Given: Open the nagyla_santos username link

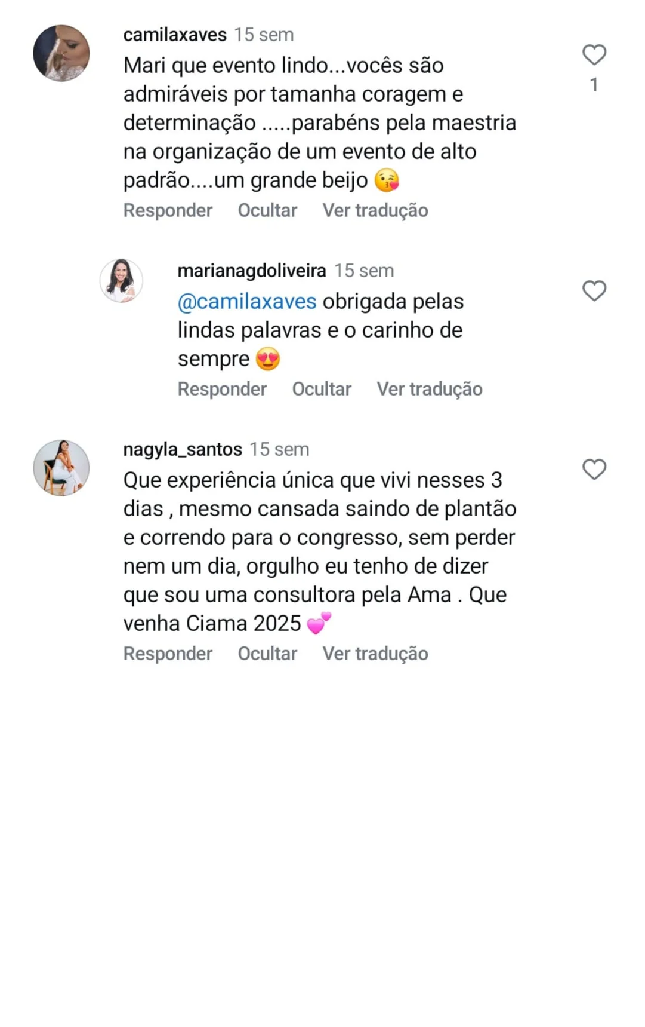Looking at the screenshot, I should click(x=183, y=449).
